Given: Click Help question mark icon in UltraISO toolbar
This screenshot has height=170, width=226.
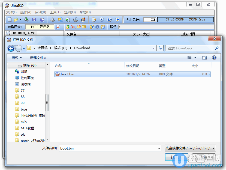Looking at the screenshot, I should point(109,19).
